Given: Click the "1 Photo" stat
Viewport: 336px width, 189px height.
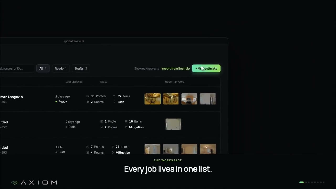Looking at the screenshot, I should [x=110, y=122].
